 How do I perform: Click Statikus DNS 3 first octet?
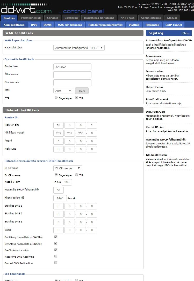tap(59, 222)
